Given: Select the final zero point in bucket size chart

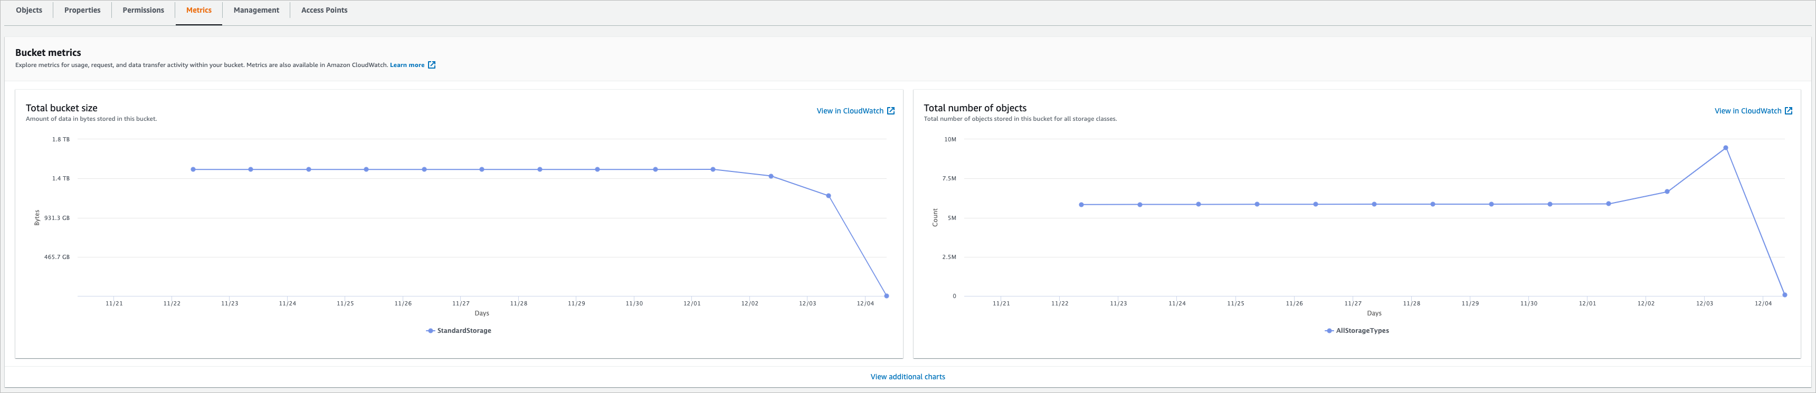Looking at the screenshot, I should point(886,296).
